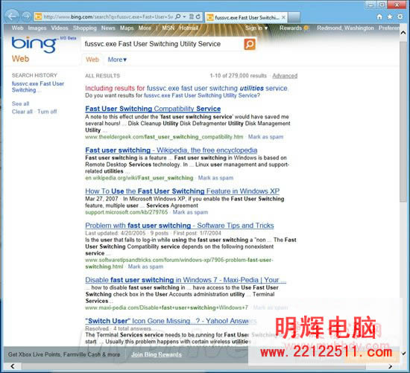Close the fussvc.exe browser tab
The image size is (410, 373).
283,18
